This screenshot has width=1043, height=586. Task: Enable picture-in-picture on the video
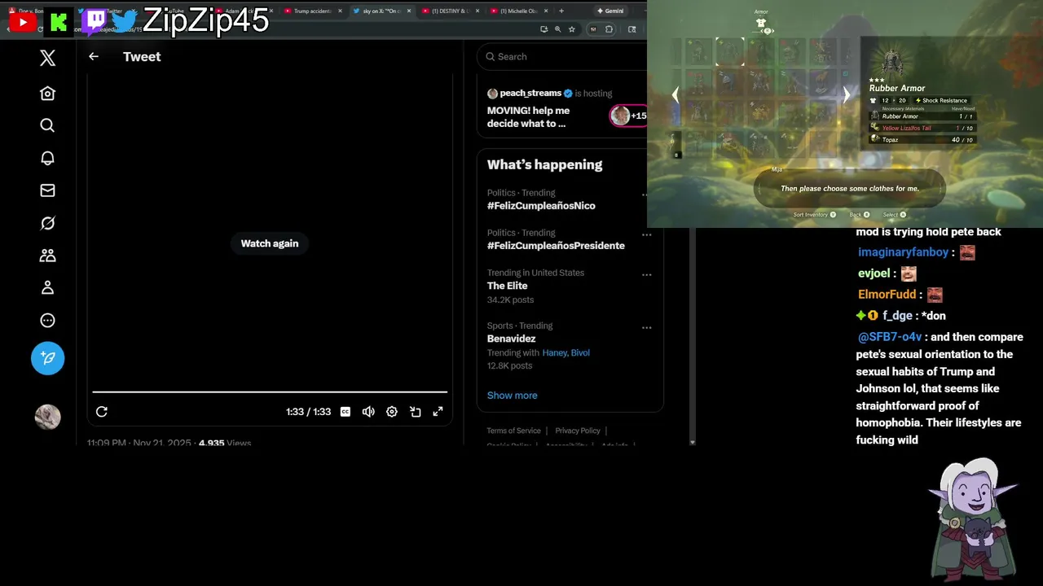(416, 412)
